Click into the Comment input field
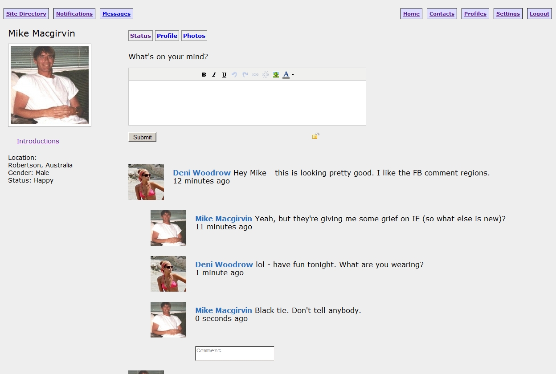This screenshot has height=374, width=556. pyautogui.click(x=235, y=354)
